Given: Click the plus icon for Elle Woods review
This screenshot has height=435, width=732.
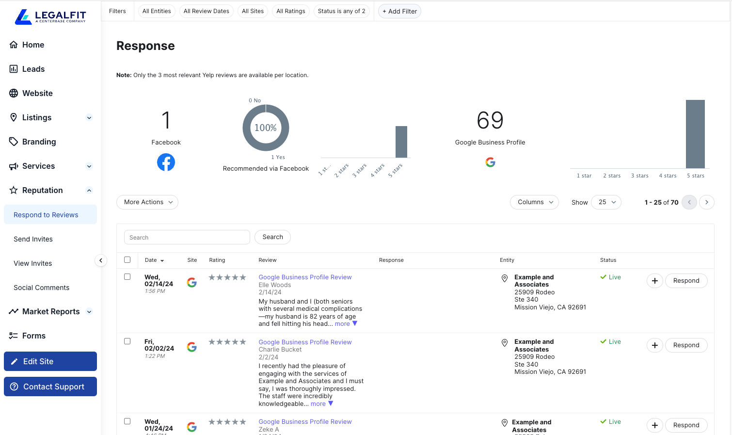Looking at the screenshot, I should click(x=654, y=281).
